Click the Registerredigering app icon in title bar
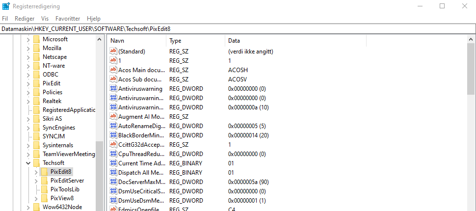The width and height of the screenshot is (476, 211). (x=5, y=6)
